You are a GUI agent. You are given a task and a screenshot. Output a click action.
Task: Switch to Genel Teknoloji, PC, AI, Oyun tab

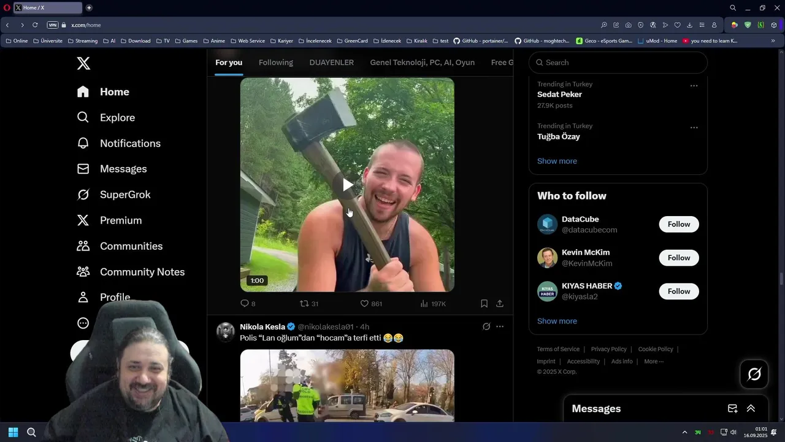coord(423,63)
